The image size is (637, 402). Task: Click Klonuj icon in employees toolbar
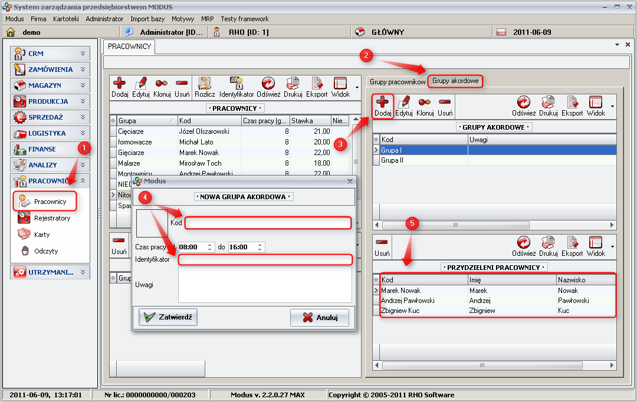pyautogui.click(x=162, y=87)
